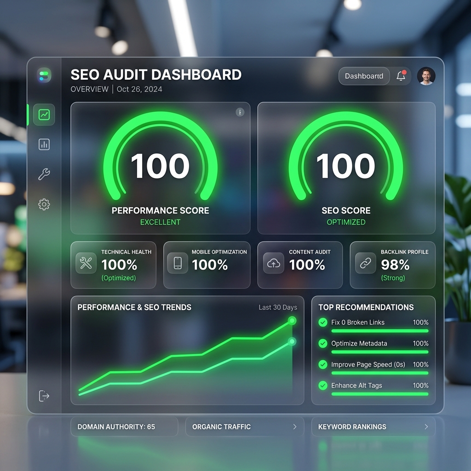
Task: Click the Mobile Optimization 100% value
Action: coord(210,265)
